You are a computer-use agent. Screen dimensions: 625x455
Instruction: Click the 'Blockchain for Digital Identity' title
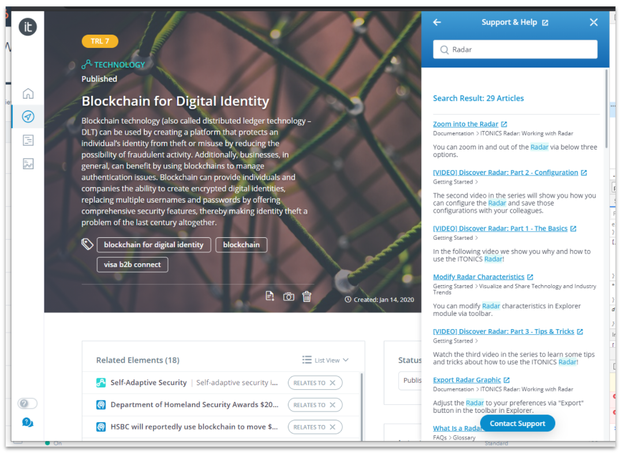tap(175, 101)
